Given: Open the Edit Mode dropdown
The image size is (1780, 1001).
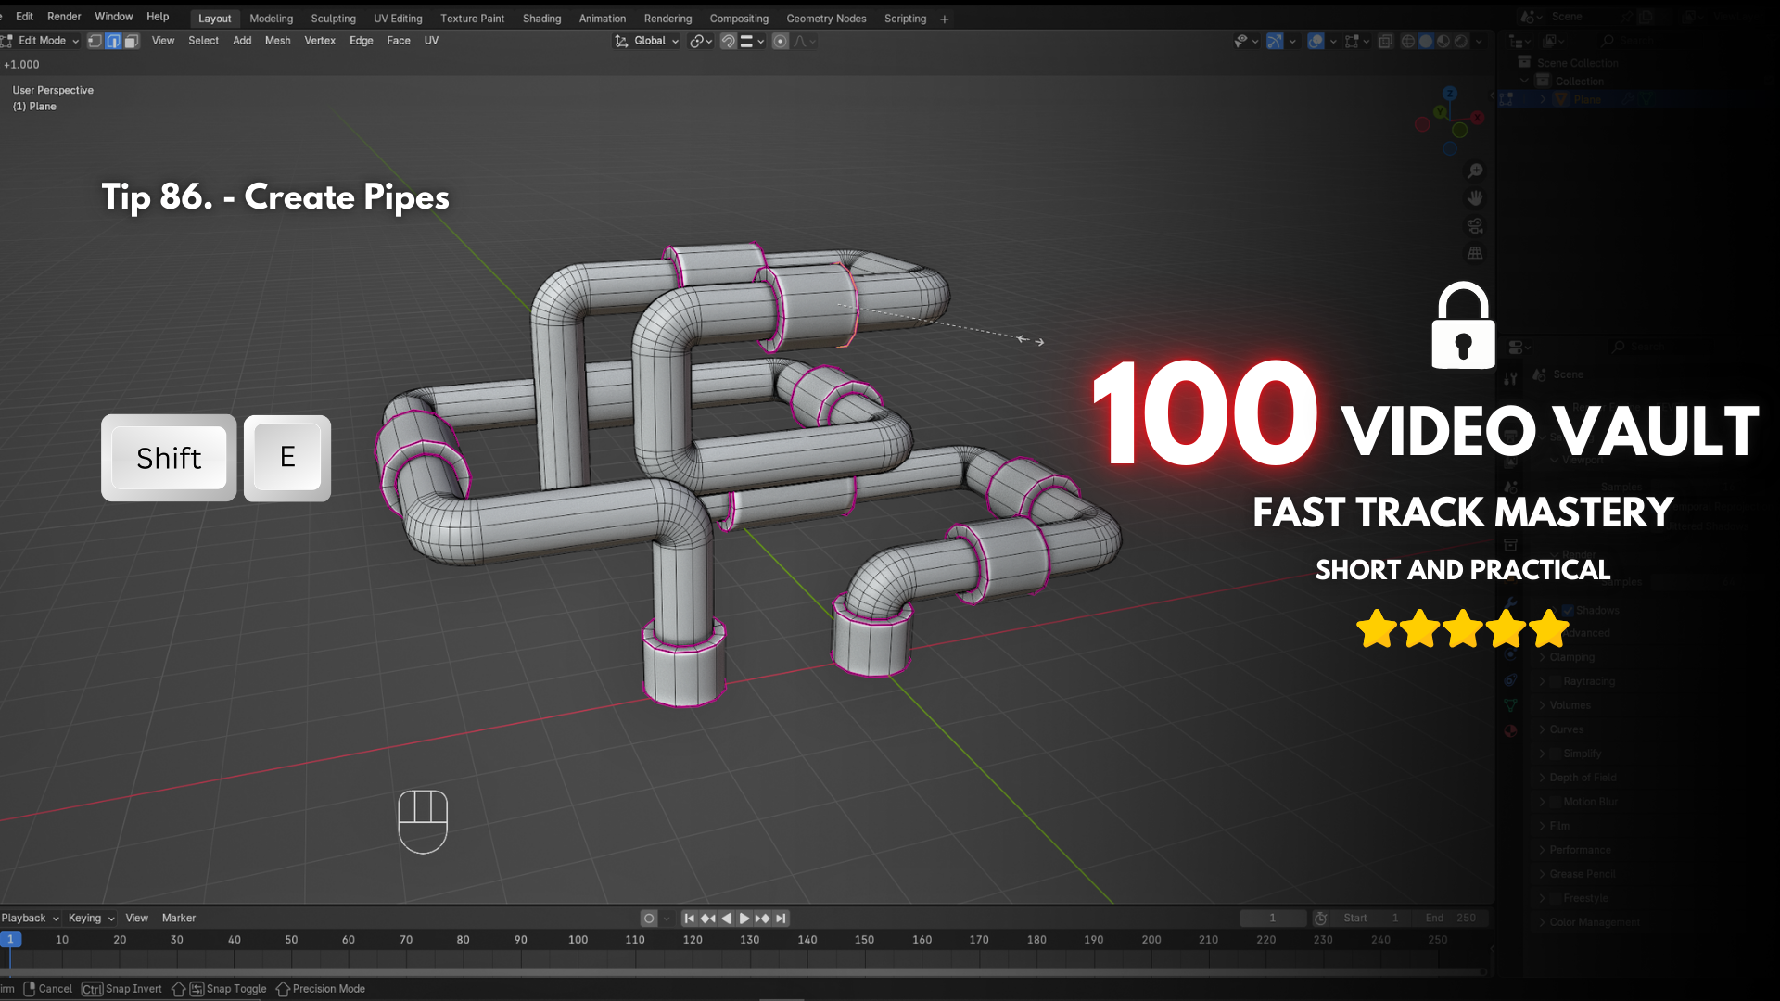Looking at the screenshot, I should point(41,41).
